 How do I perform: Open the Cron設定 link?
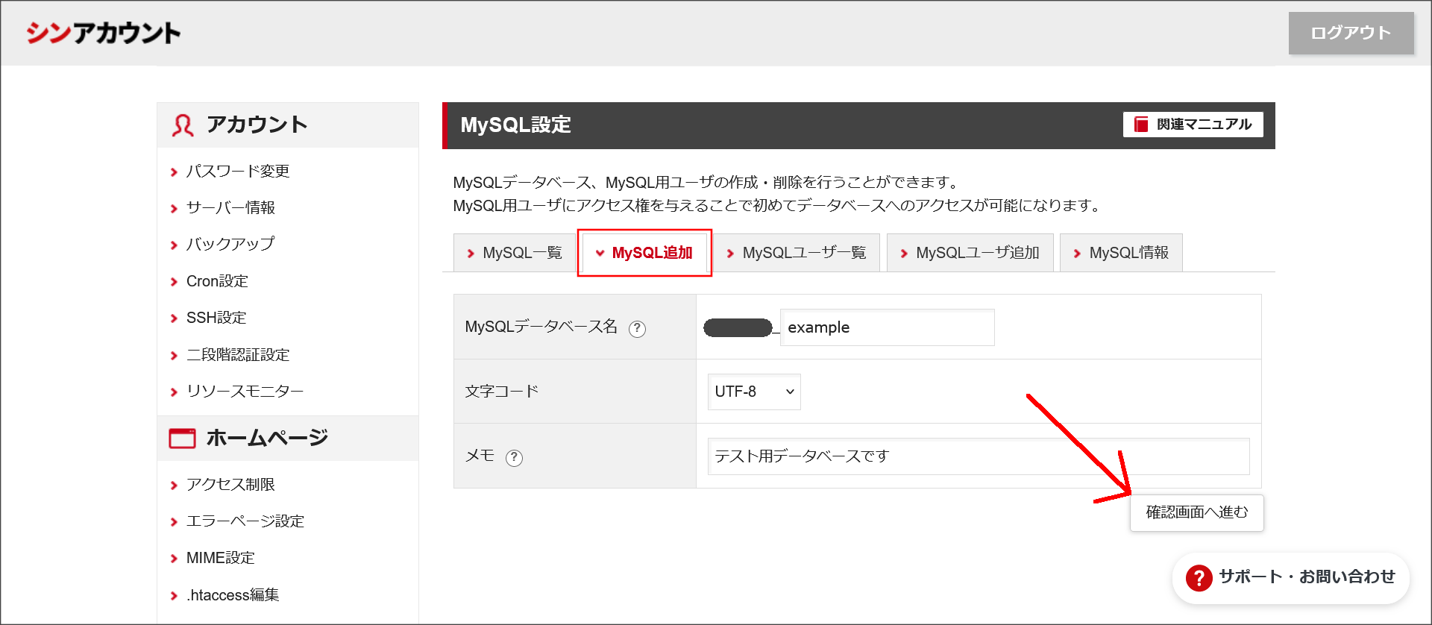pos(217,281)
